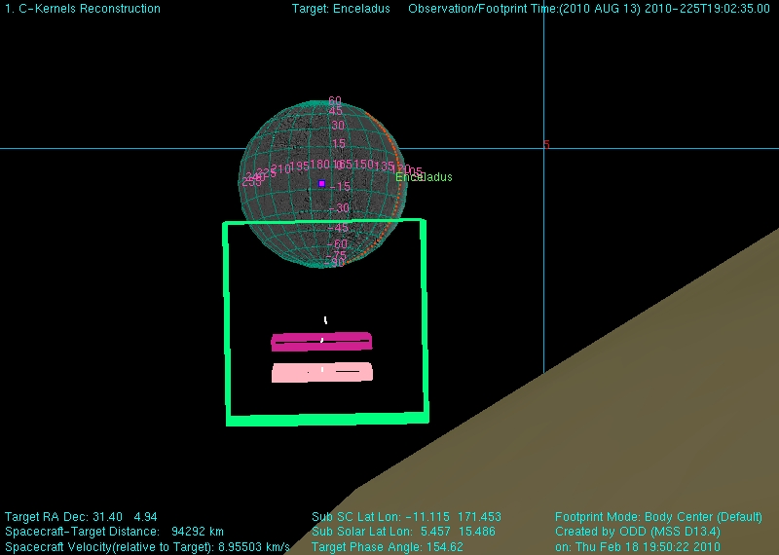The width and height of the screenshot is (779, 555).
Task: Click the Target Phase Angle readout
Action: click(x=387, y=547)
